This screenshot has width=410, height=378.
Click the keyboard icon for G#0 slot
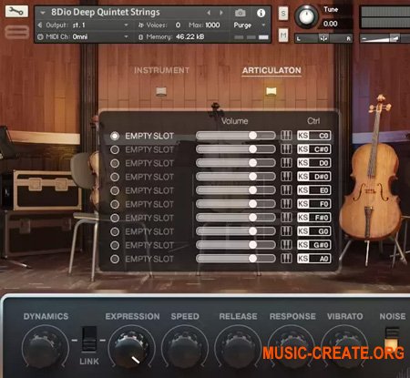pos(286,245)
